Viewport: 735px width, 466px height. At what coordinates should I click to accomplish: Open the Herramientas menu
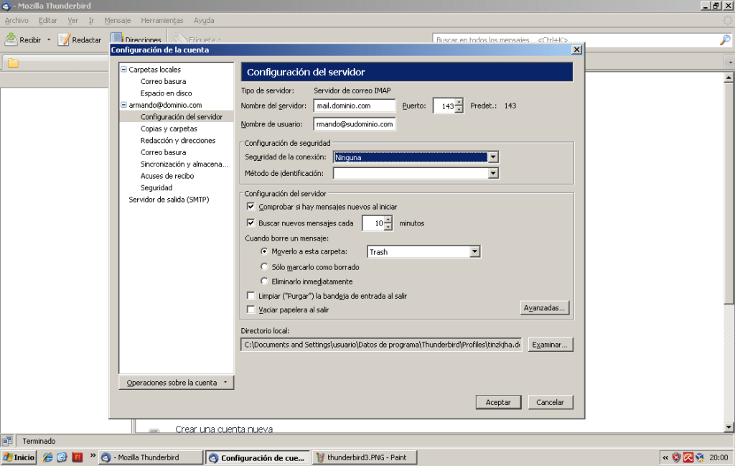pyautogui.click(x=161, y=21)
